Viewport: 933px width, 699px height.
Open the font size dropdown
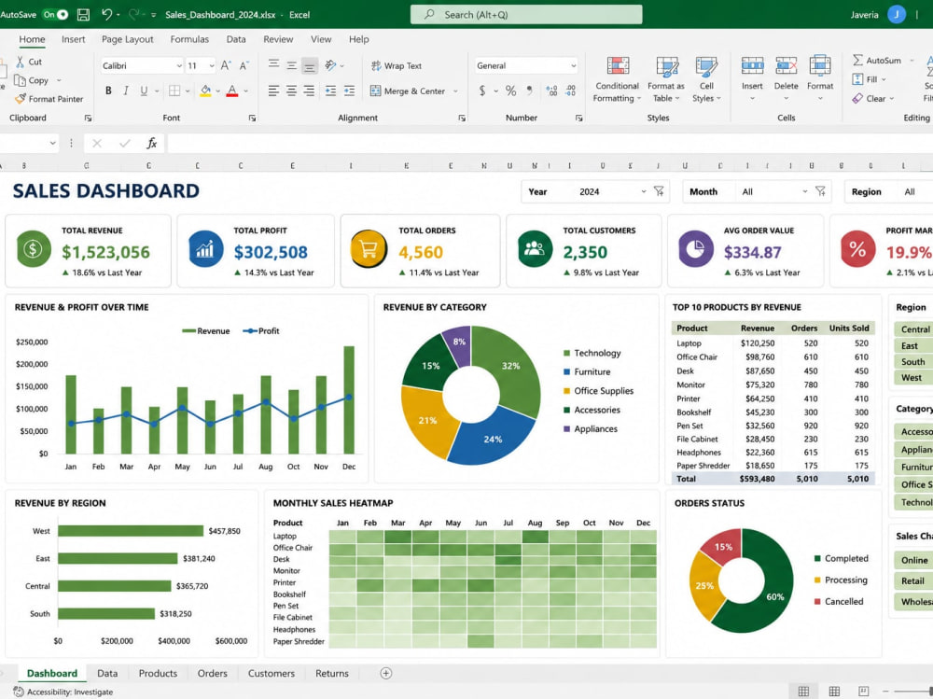click(x=211, y=65)
